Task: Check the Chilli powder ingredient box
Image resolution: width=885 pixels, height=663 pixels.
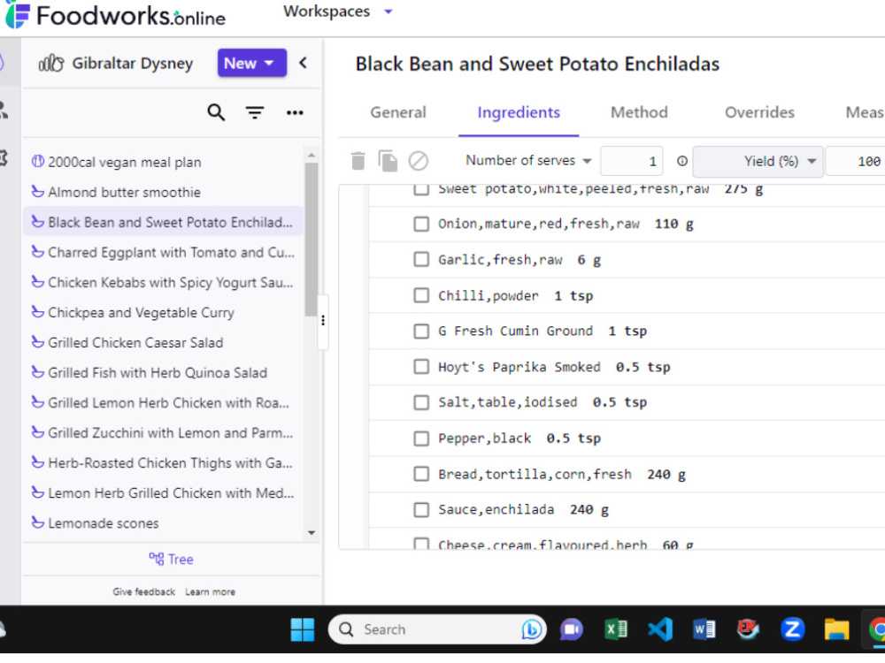Action: click(421, 295)
